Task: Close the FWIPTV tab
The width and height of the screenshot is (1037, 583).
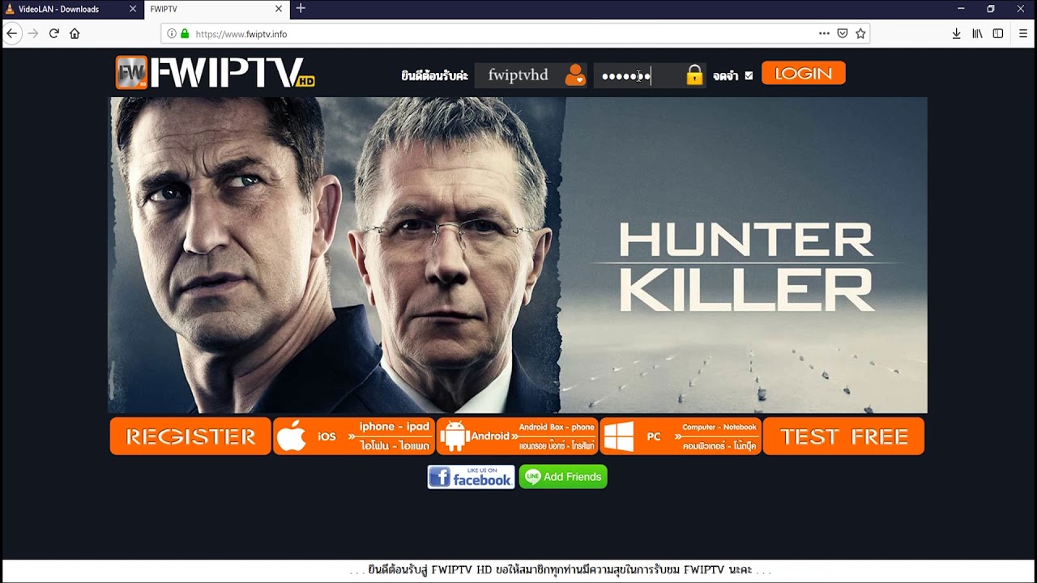Action: coord(279,9)
